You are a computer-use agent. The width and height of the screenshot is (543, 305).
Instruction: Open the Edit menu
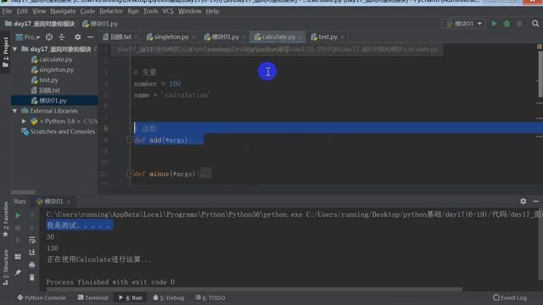[22, 11]
